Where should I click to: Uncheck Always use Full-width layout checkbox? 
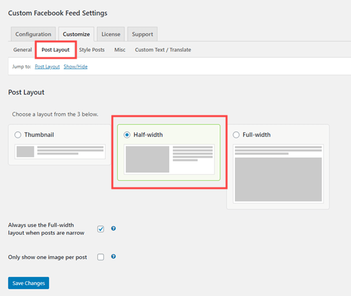[101, 229]
